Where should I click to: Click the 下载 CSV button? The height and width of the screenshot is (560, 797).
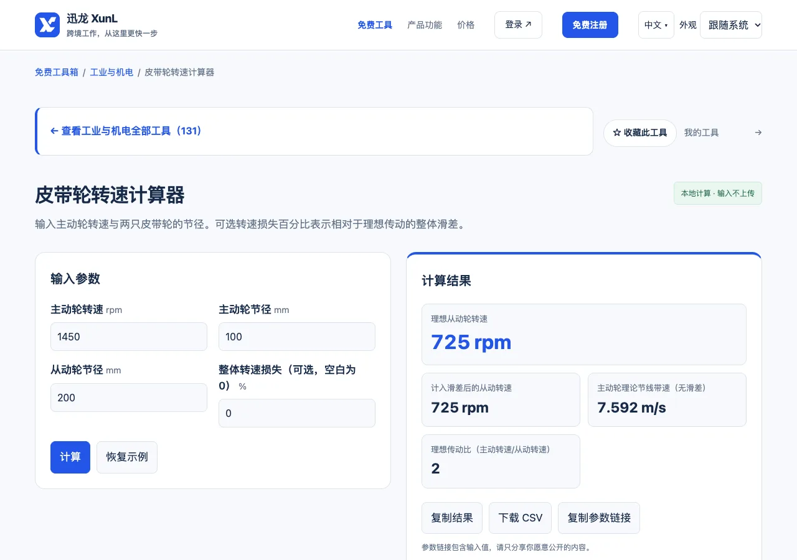coord(521,518)
